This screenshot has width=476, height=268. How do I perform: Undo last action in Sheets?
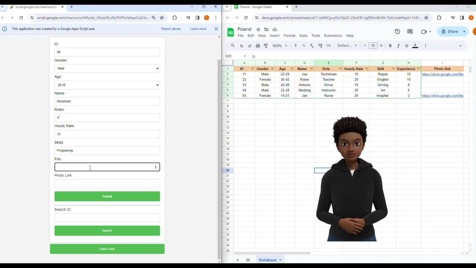pyautogui.click(x=241, y=46)
